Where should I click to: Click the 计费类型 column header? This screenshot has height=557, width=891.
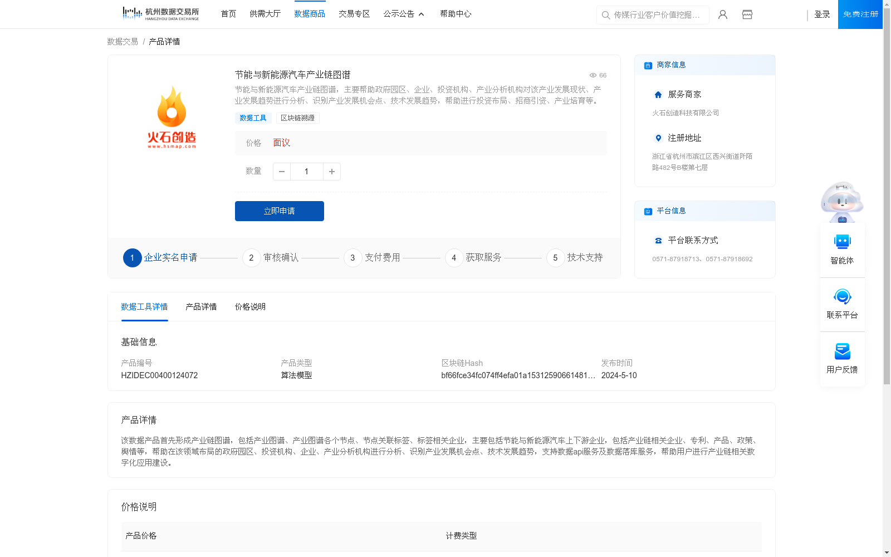[461, 536]
